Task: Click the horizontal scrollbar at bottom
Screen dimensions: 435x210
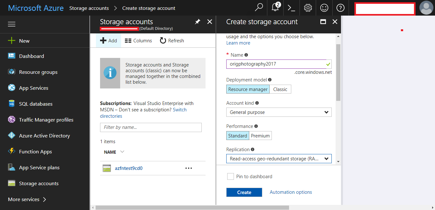Action: (x=192, y=207)
